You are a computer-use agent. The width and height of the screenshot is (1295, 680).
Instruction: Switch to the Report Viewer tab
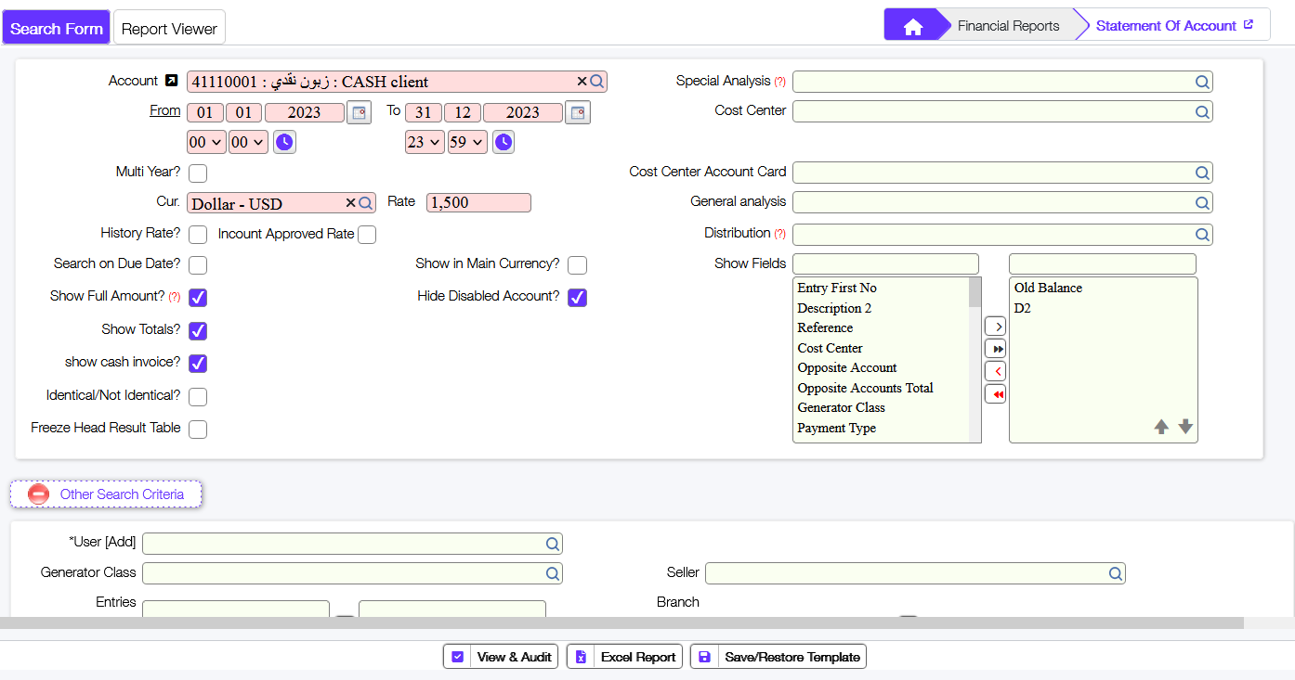pos(169,28)
